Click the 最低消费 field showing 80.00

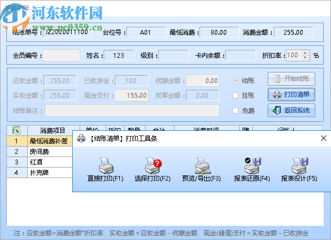point(219,32)
